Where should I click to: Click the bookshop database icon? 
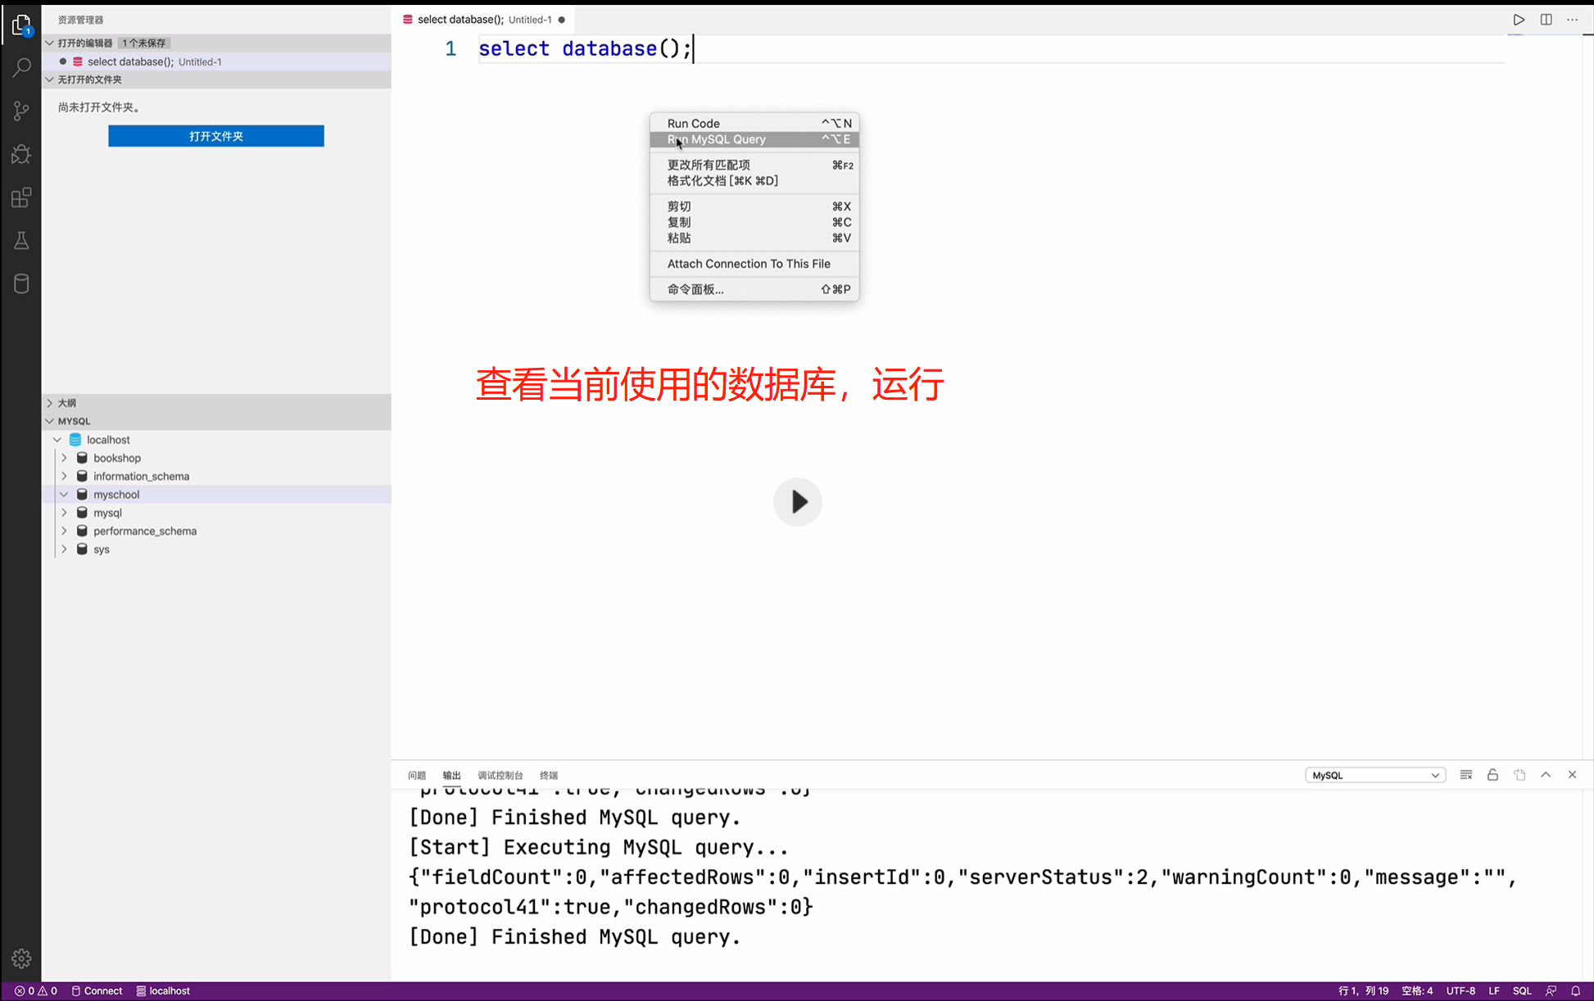point(82,458)
